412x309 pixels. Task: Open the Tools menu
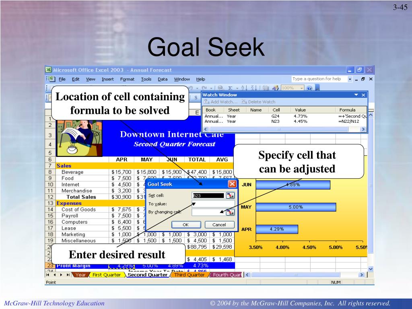(x=146, y=79)
